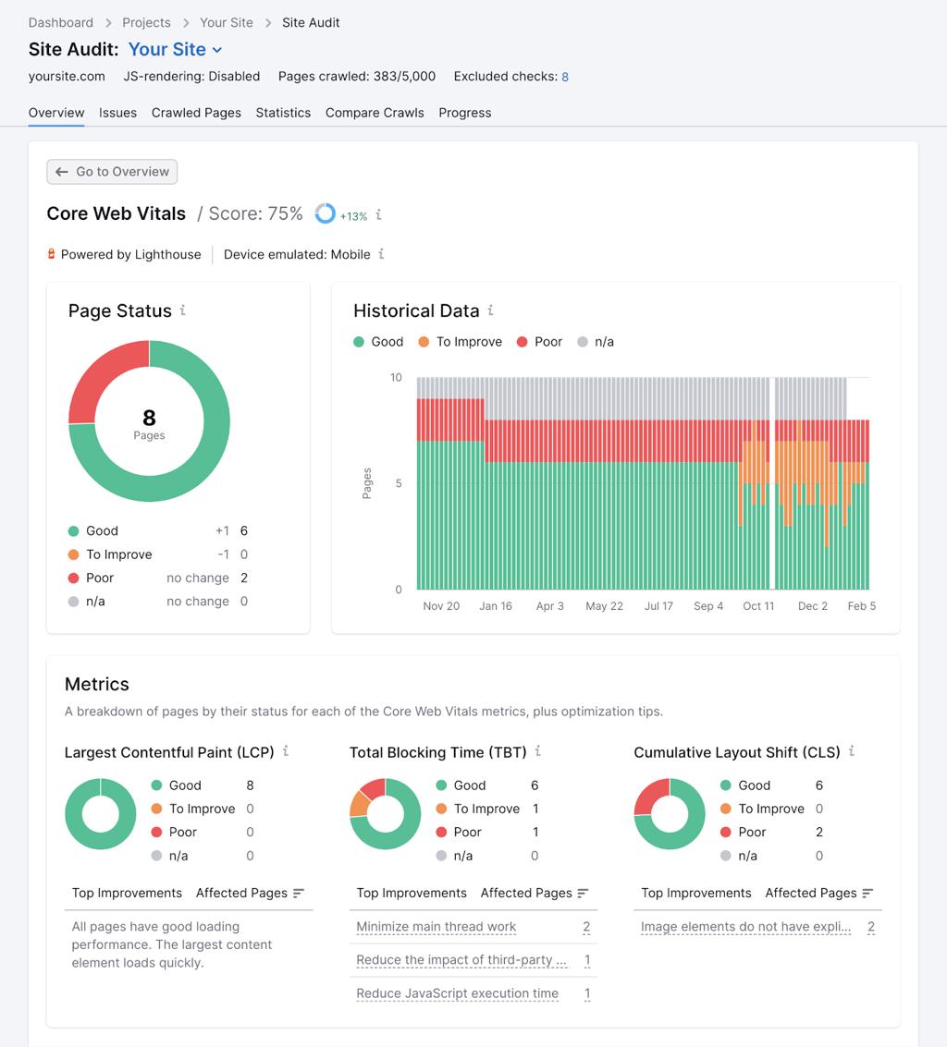Click breadcrumb chevron after Dashboard
This screenshot has width=947, height=1047.
[108, 23]
